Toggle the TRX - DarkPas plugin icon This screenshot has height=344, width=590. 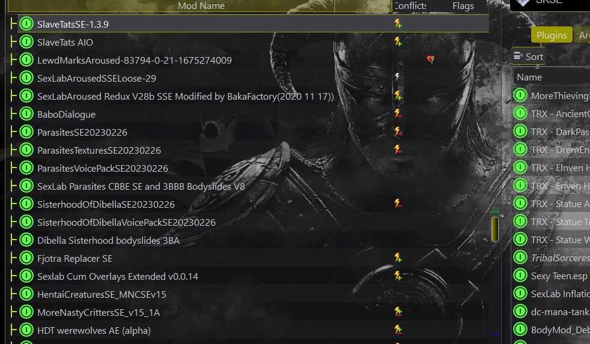[520, 131]
